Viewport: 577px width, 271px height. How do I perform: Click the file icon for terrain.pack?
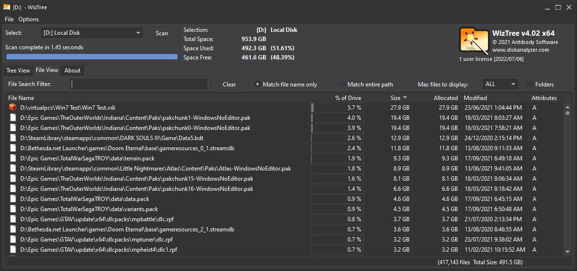[x=13, y=158]
